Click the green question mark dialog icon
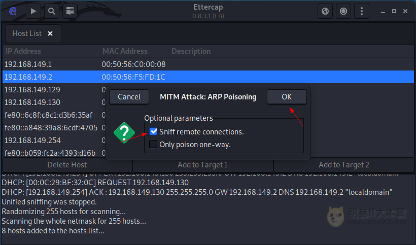This screenshot has height=245, width=416. (x=124, y=133)
